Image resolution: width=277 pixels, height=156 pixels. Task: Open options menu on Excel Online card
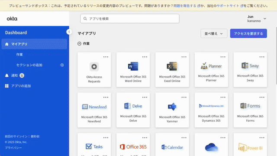point(184,57)
